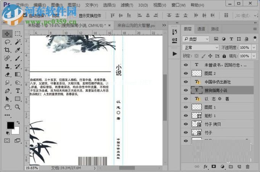The height and width of the screenshot is (172, 260).
Task: Switch to 来自山沟的大智慧 document tab
Action: 136,25
